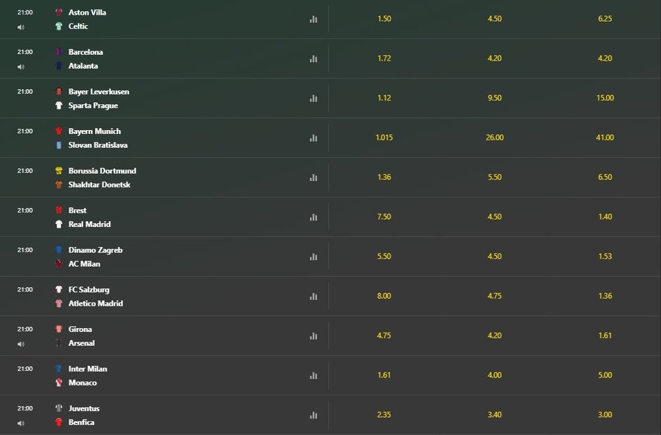Click audio commentary icon for Girona vs Arsenal
The image size is (661, 435).
(x=20, y=344)
